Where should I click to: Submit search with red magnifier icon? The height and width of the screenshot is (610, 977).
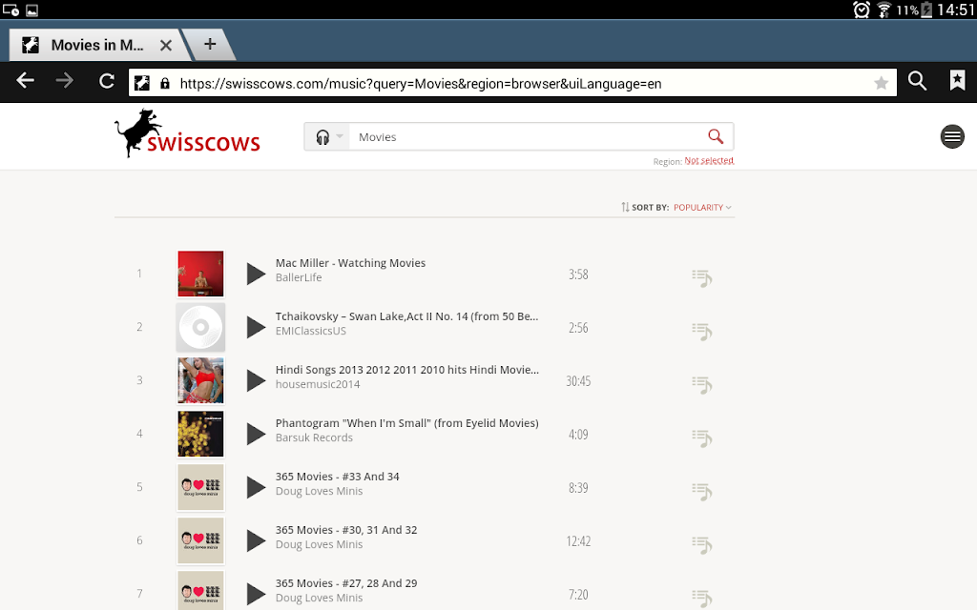point(716,136)
